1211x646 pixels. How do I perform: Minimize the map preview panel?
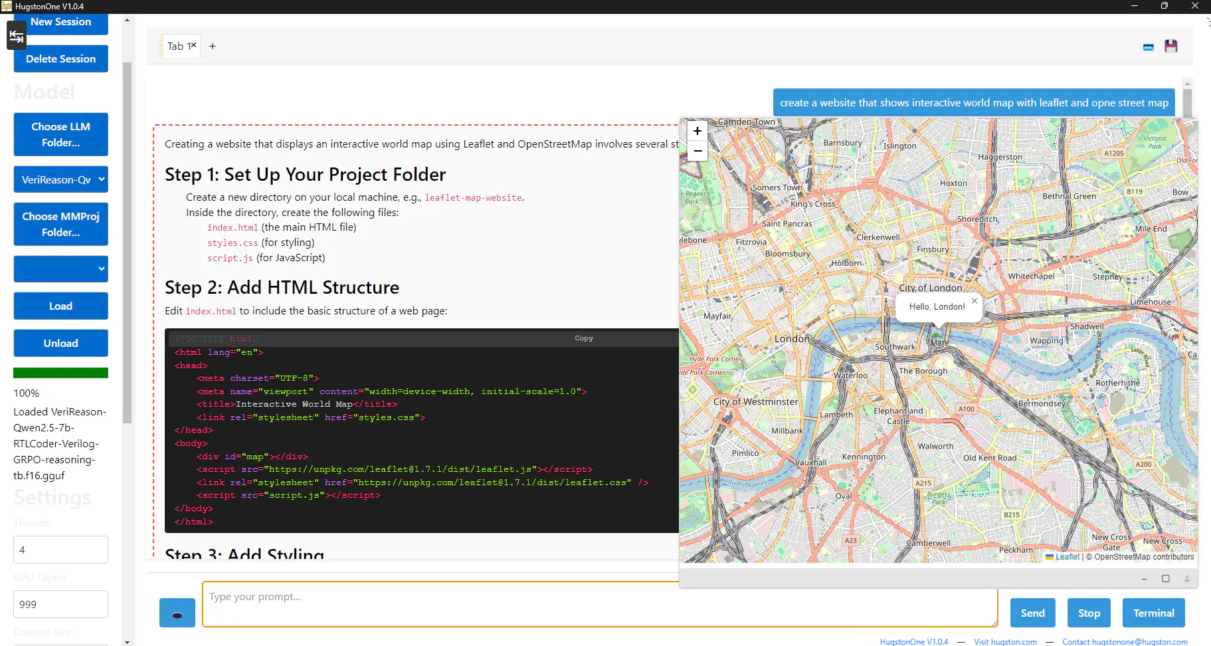1145,579
